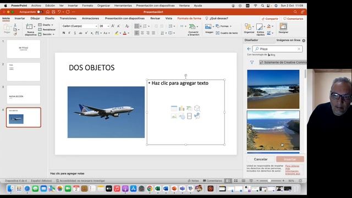Switch to the Transiciones ribbon tab

68,18
